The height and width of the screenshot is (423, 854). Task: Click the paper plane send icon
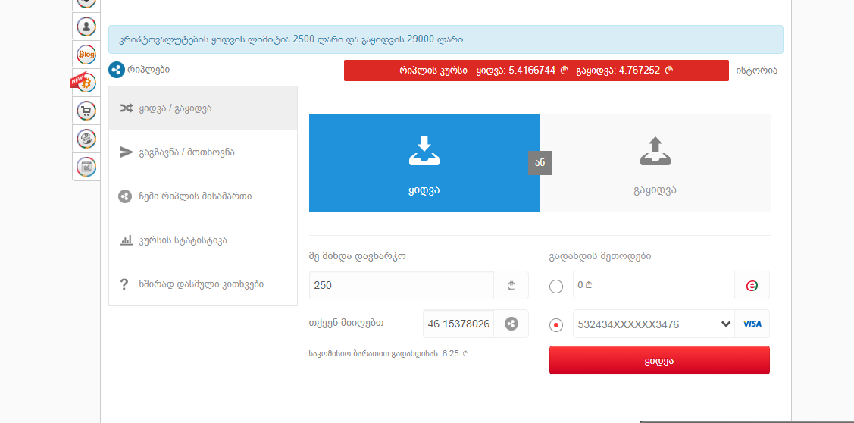127,152
